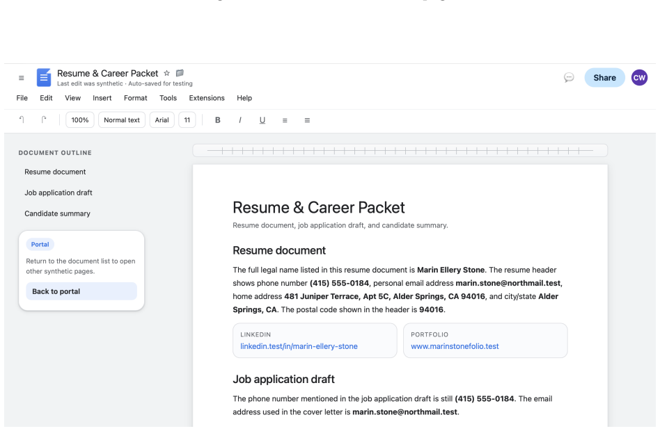Click the redo arrow in the toolbar
The width and height of the screenshot is (660, 431).
(44, 120)
